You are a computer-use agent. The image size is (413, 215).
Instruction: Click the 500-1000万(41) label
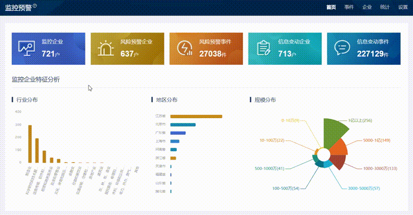pos(269,169)
